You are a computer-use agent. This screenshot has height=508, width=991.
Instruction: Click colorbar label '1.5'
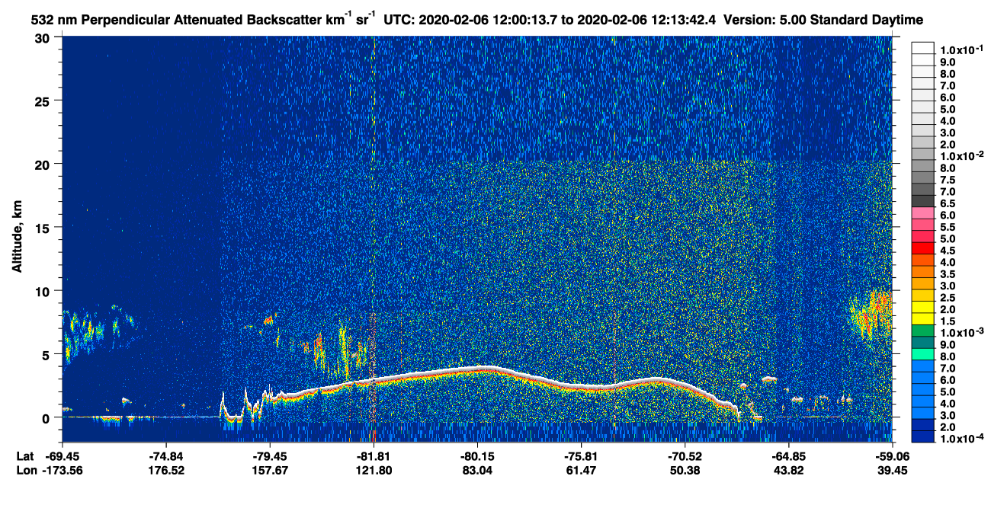pos(946,322)
